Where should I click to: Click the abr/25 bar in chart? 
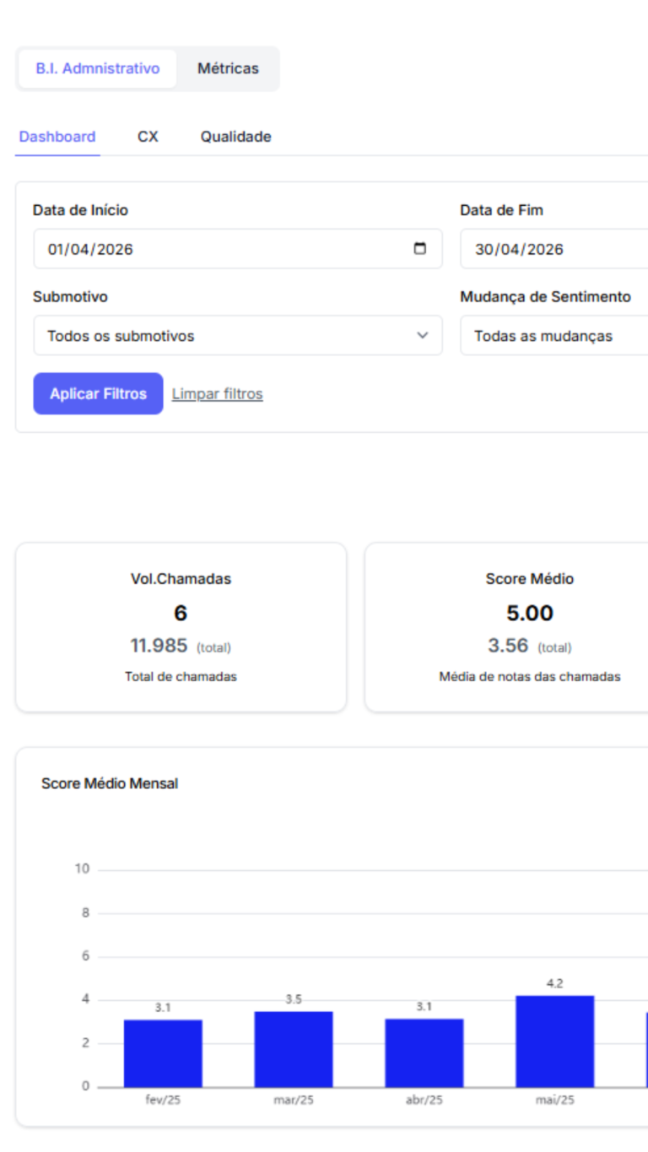tap(424, 1053)
